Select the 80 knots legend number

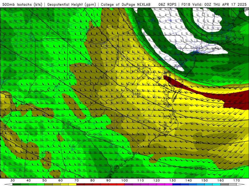point(92,180)
